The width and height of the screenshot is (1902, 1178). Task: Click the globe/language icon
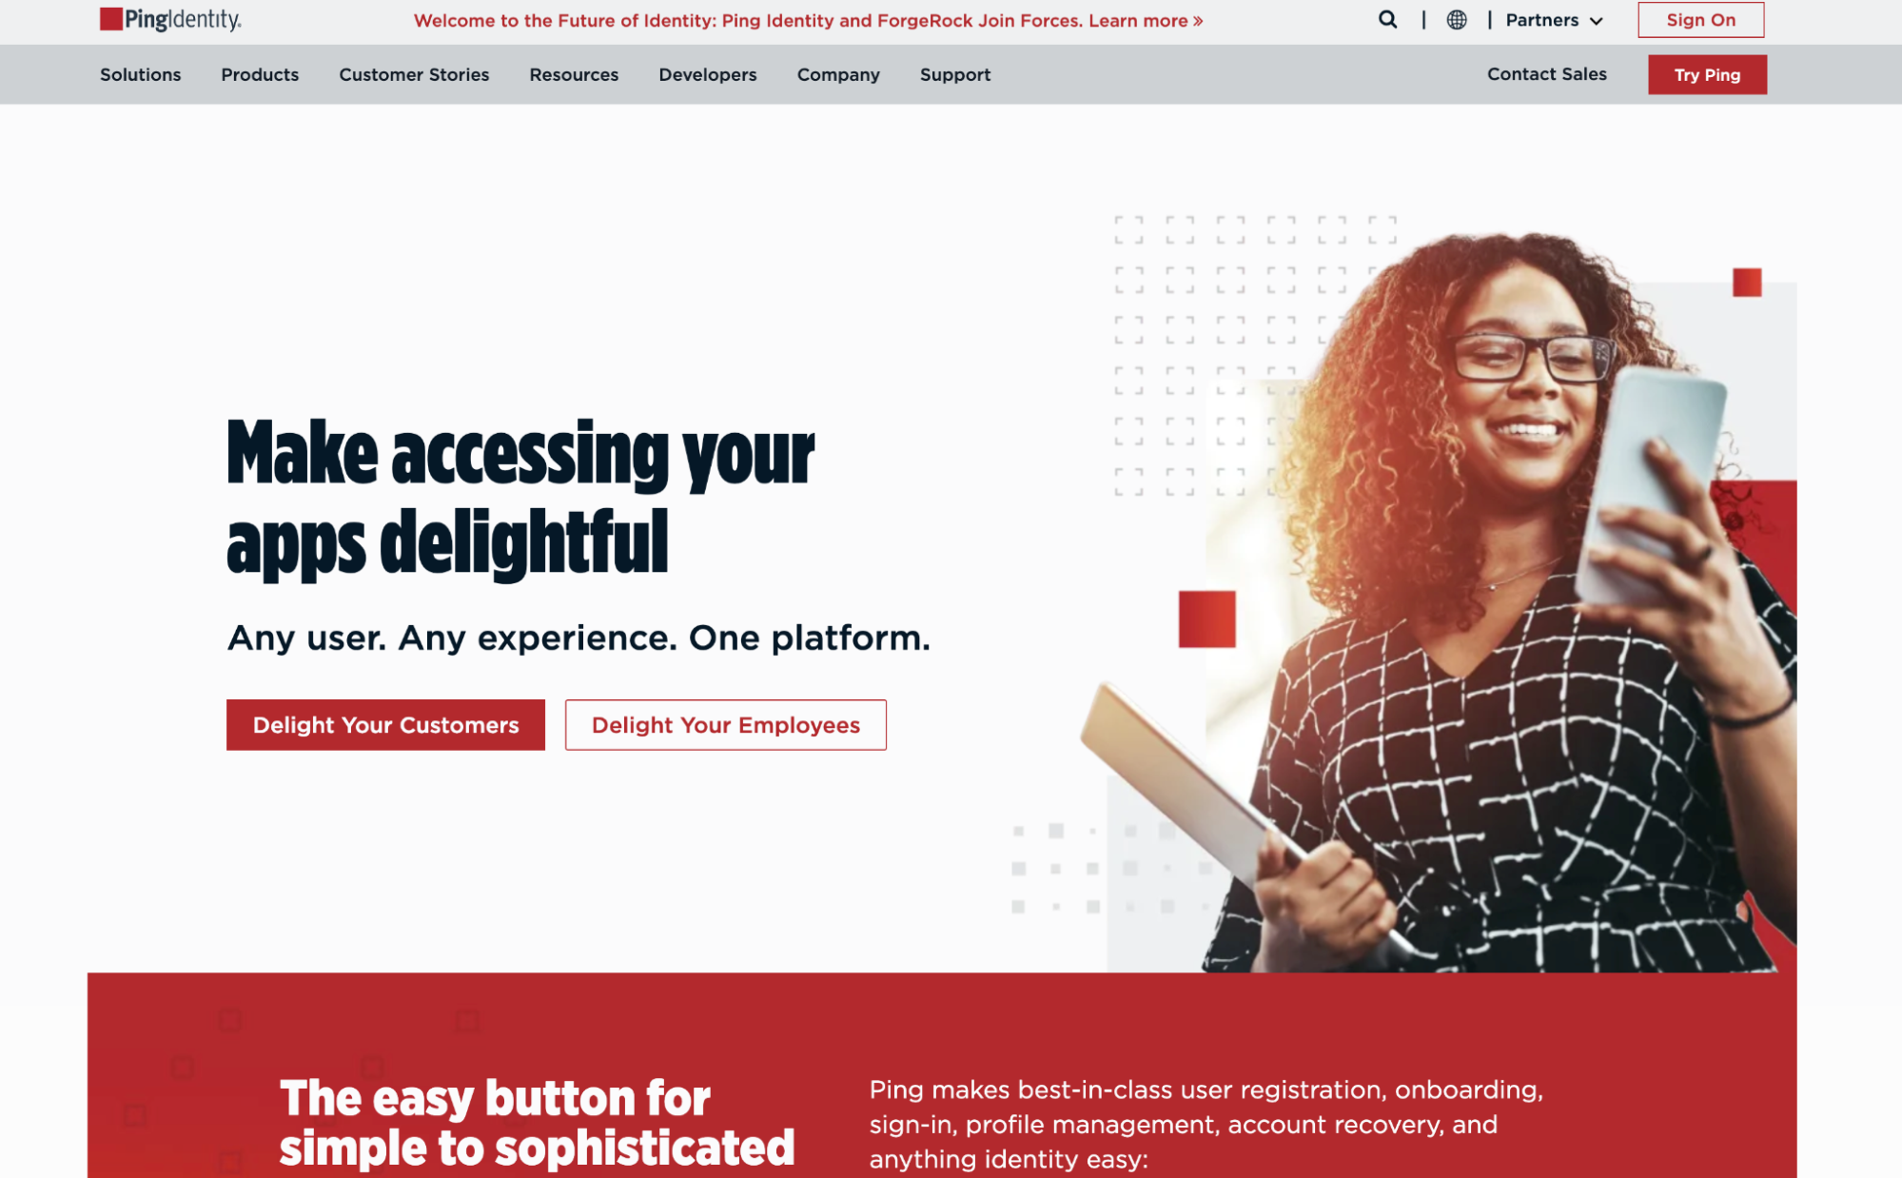coord(1455,20)
